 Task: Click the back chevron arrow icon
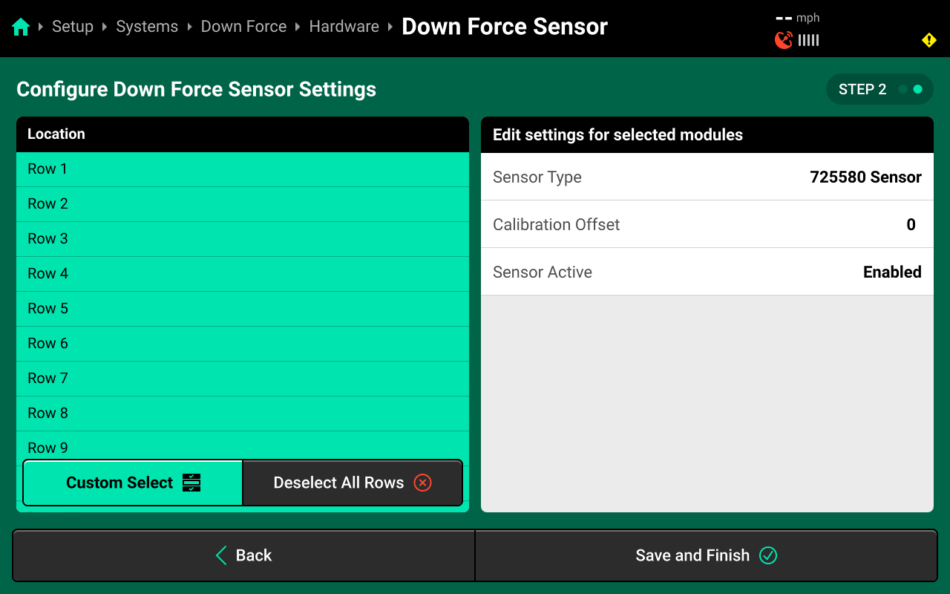(x=220, y=555)
